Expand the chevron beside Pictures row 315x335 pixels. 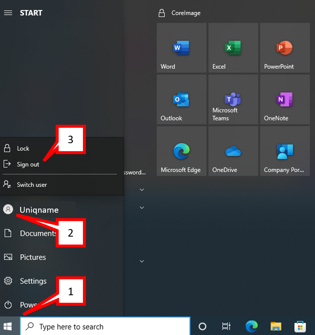click(x=142, y=261)
